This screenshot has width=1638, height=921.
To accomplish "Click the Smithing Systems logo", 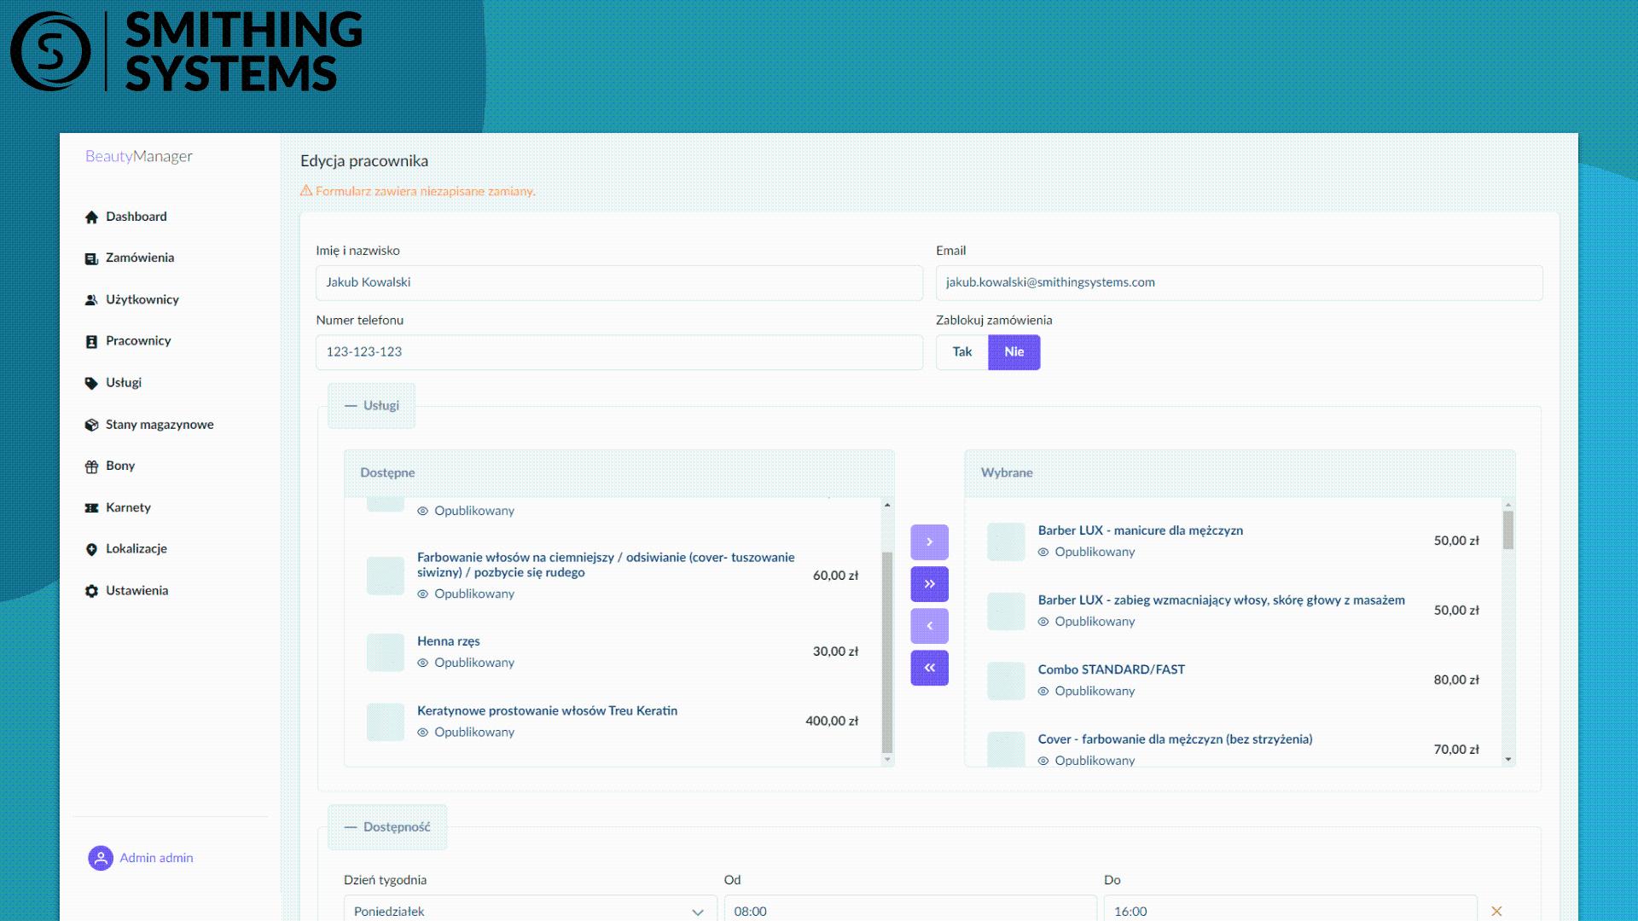I will pos(186,51).
